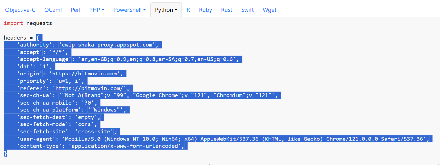This screenshot has height=165, width=440.
Task: Click the 'headers' variable name
Action: click(x=15, y=38)
